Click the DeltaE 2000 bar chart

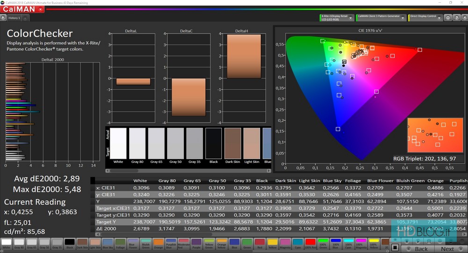click(52, 112)
